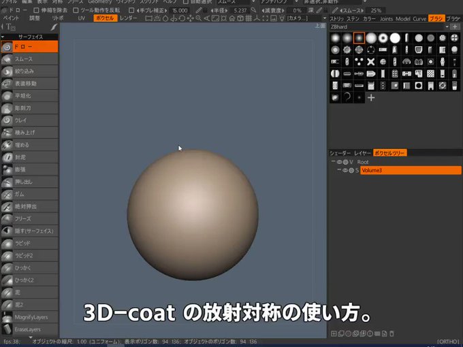Adjust the スムース value 25%
This screenshot has height=347, width=463.
[x=376, y=11]
